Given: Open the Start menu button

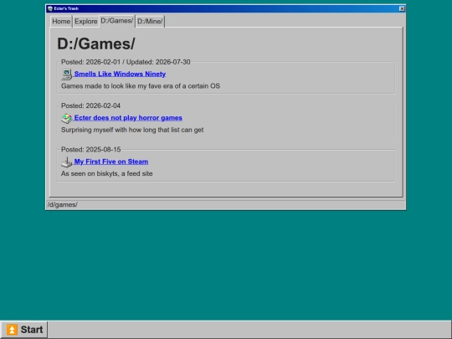Looking at the screenshot, I should coord(24,330).
